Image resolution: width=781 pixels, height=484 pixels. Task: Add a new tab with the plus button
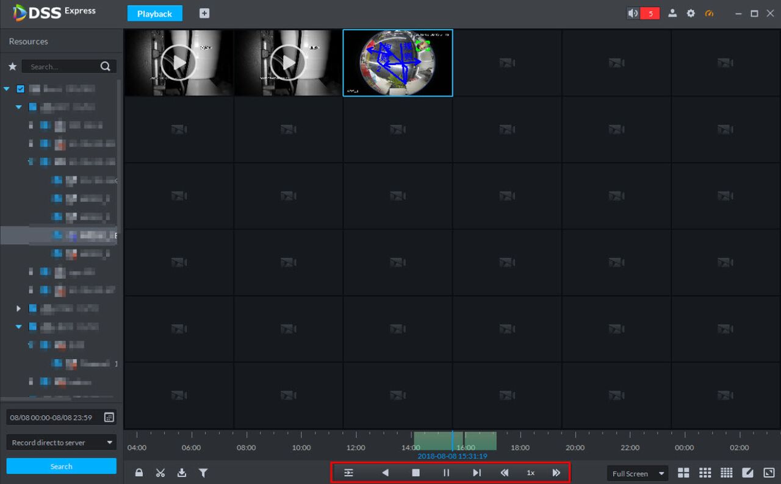[204, 13]
